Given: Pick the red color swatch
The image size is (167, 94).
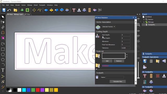Looking at the screenshot, I should click(38, 90).
